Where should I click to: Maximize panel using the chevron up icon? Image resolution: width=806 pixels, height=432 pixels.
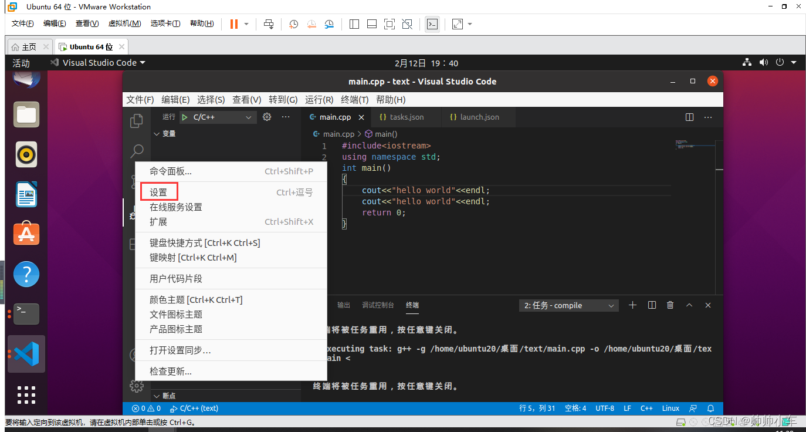pyautogui.click(x=689, y=305)
